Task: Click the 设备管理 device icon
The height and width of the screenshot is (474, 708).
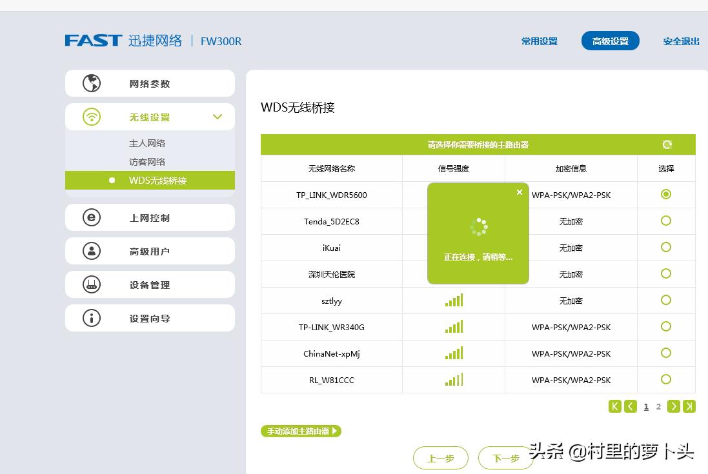Action: [92, 284]
